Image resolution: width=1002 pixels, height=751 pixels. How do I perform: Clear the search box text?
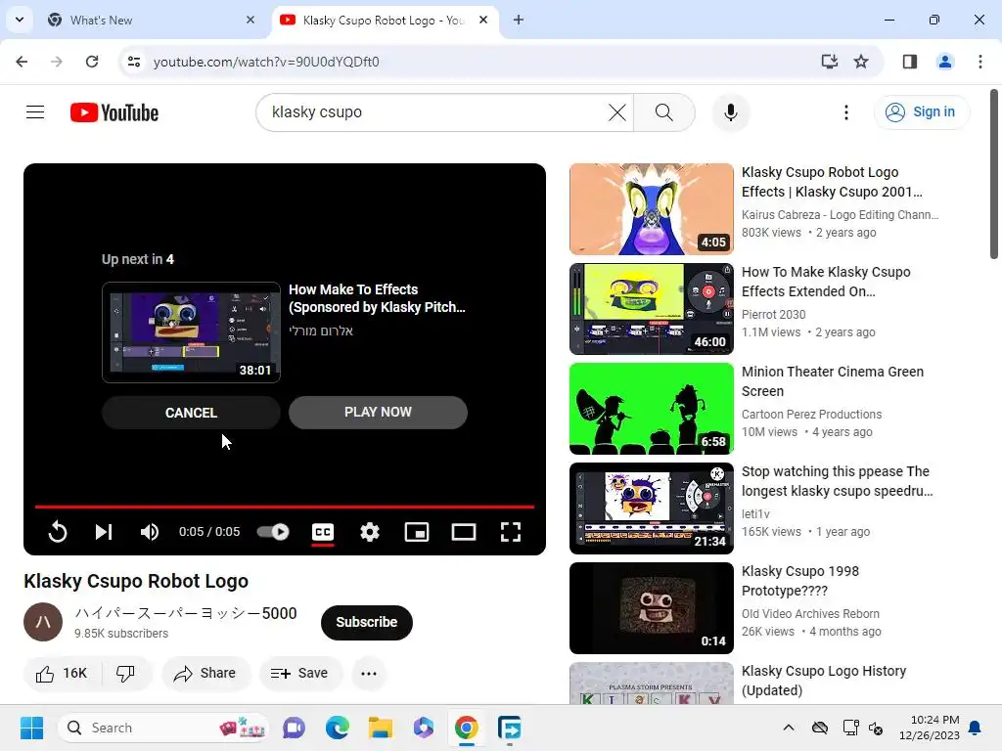[x=616, y=112]
